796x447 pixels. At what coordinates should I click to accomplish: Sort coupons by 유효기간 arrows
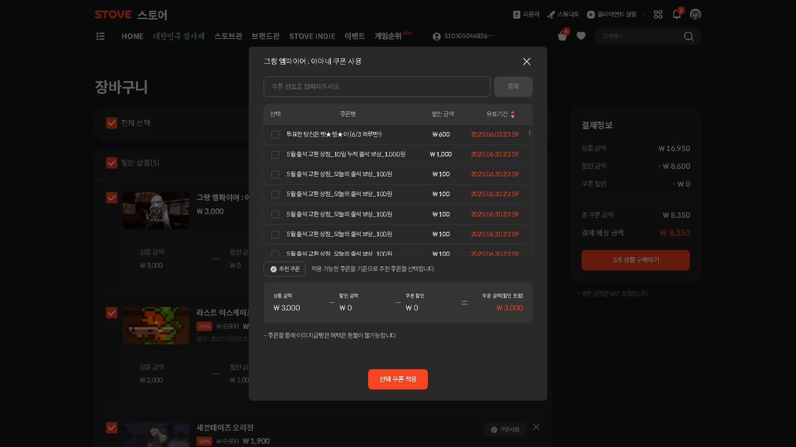point(513,114)
